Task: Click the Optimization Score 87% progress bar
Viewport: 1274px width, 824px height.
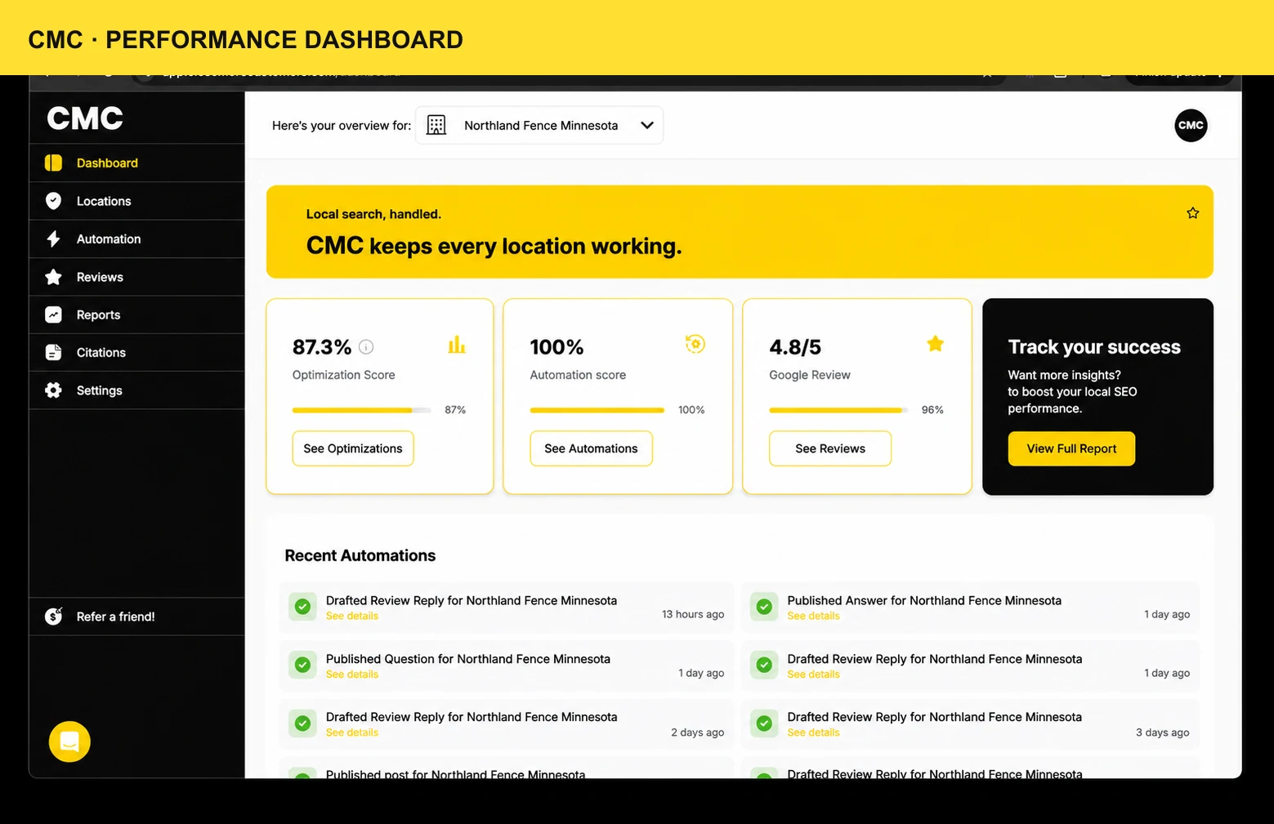Action: (362, 410)
